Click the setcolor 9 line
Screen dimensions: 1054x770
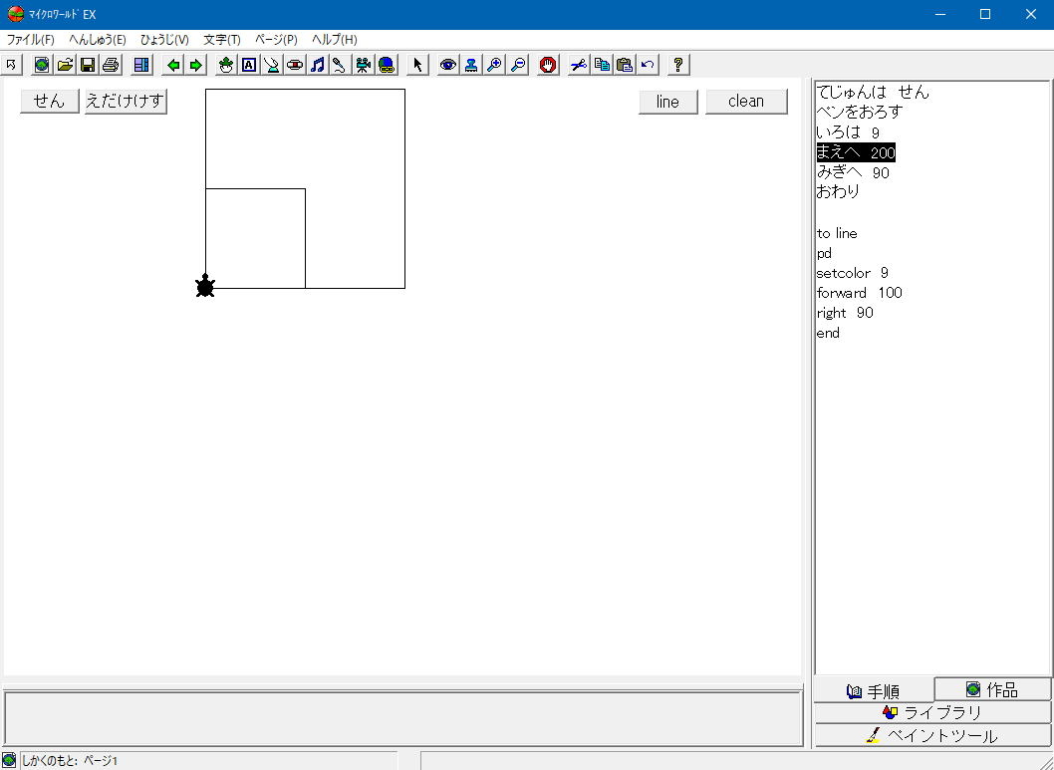(x=853, y=273)
